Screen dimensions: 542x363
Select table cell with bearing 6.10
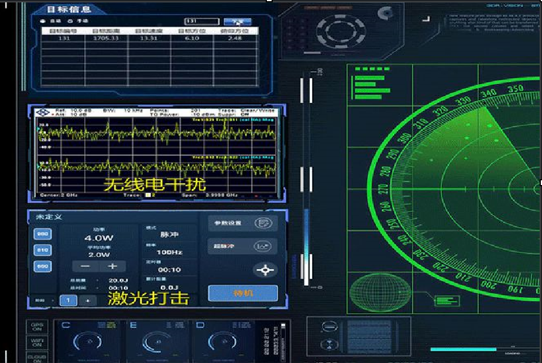coord(192,38)
